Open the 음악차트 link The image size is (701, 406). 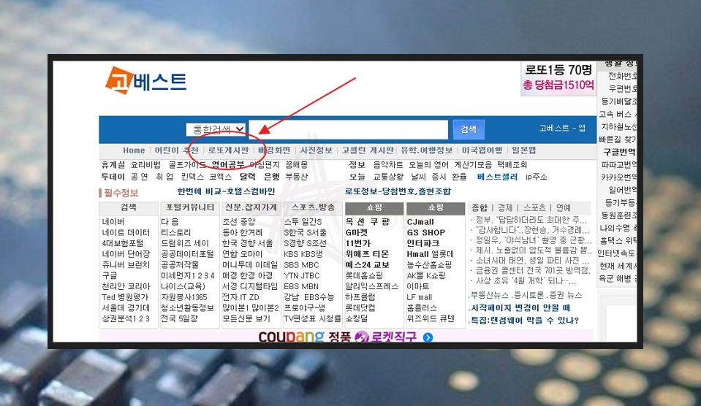[x=388, y=165]
